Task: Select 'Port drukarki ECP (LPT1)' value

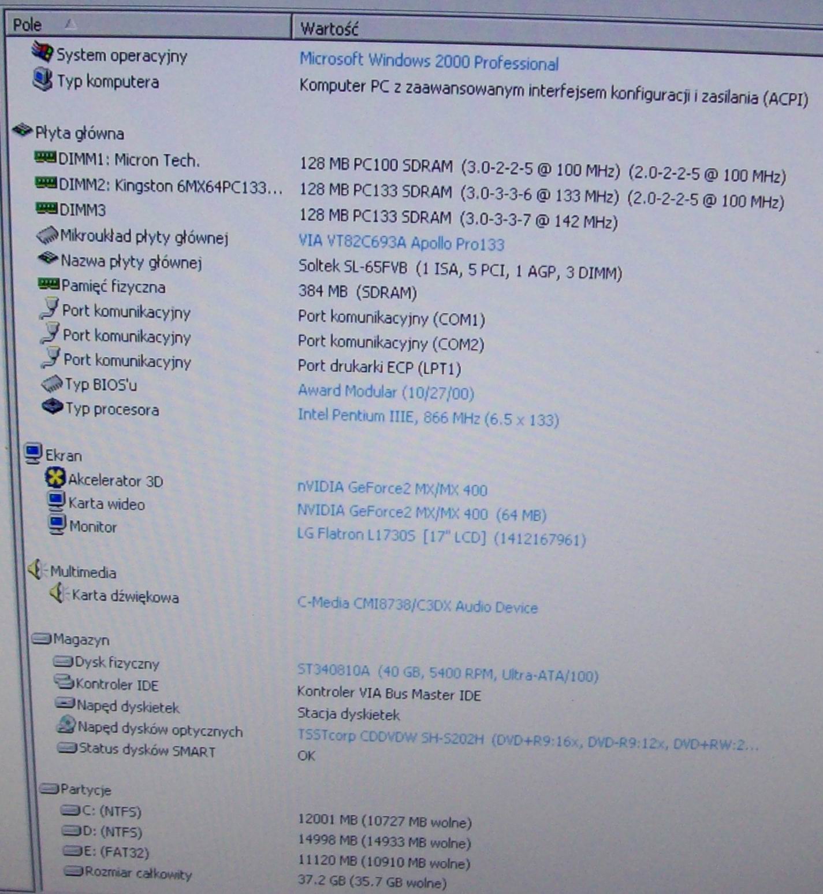Action: click(x=379, y=368)
